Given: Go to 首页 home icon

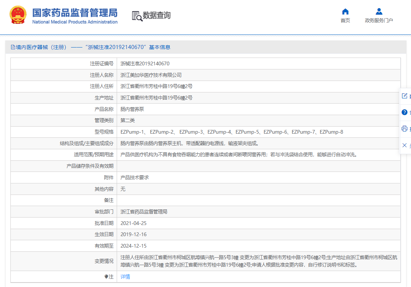Looking at the screenshot, I should (345, 12).
